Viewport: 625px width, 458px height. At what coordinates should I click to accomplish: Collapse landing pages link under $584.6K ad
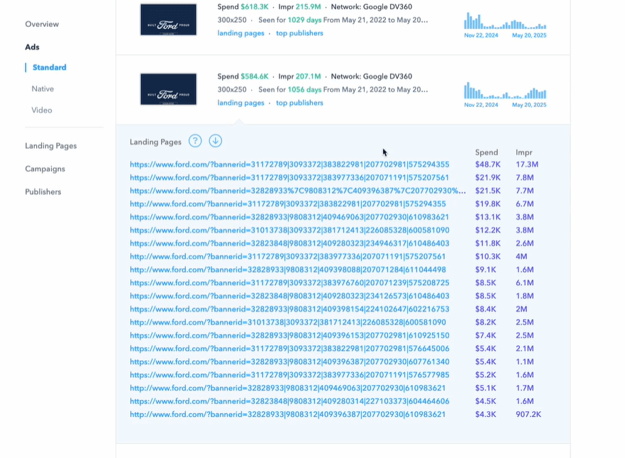click(240, 103)
